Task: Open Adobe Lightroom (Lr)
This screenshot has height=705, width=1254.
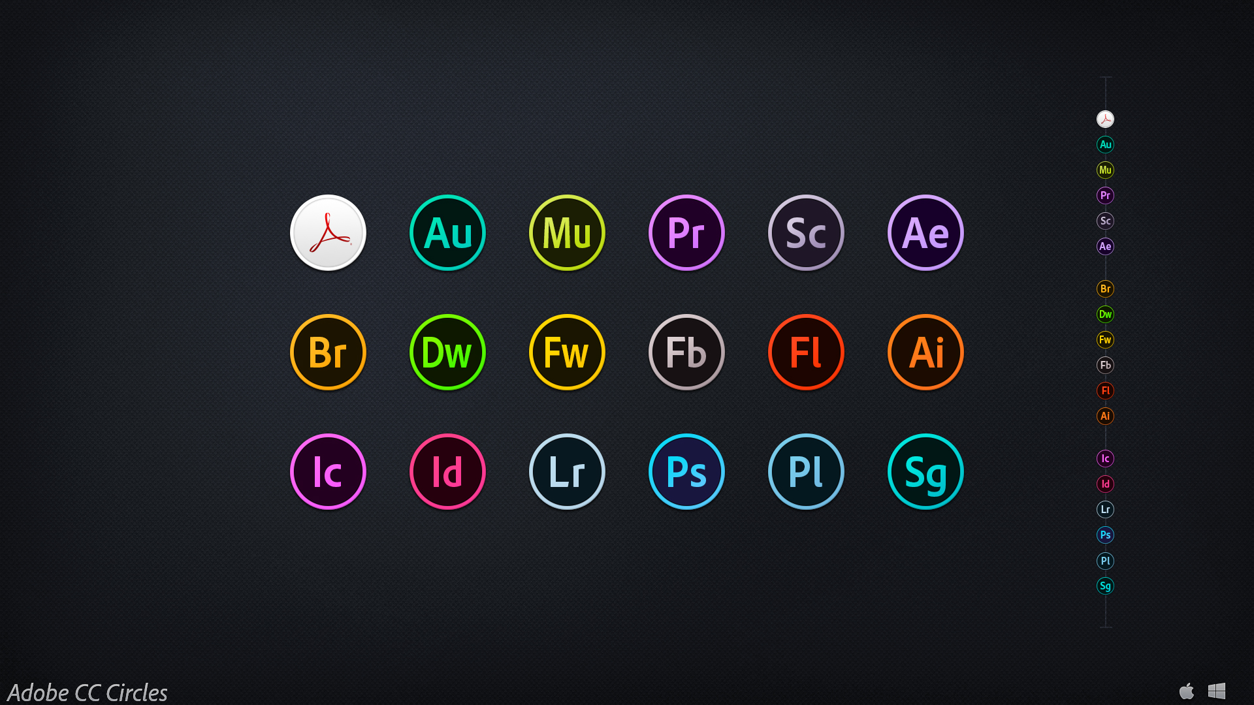Action: (x=567, y=471)
